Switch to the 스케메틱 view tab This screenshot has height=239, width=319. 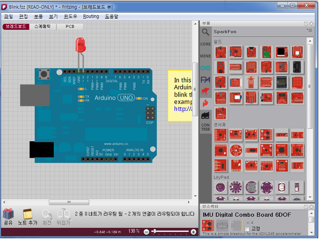click(43, 27)
